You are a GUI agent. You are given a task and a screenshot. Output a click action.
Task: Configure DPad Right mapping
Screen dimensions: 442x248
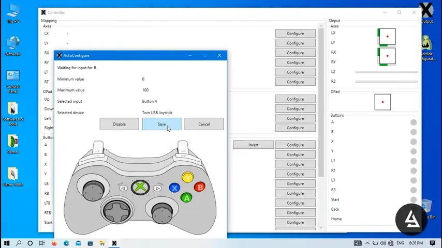click(x=295, y=128)
